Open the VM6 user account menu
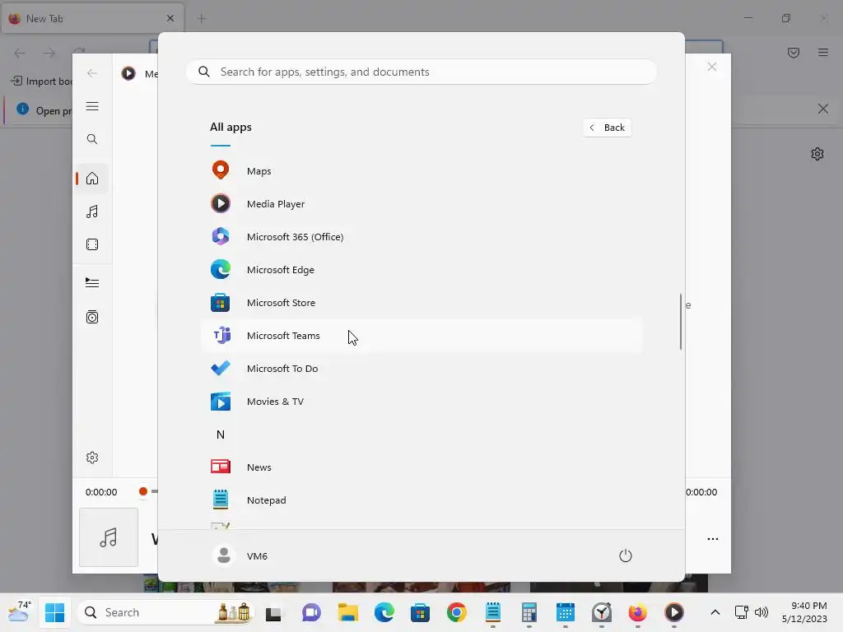843x632 pixels. tap(240, 555)
